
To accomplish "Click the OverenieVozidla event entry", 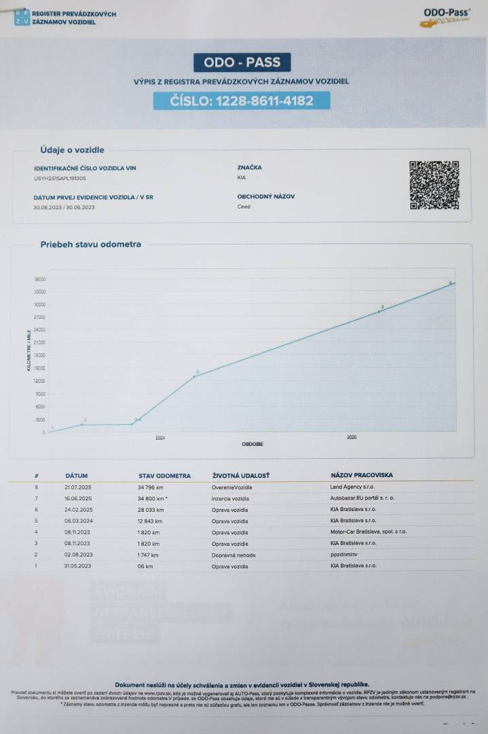I will click(232, 487).
